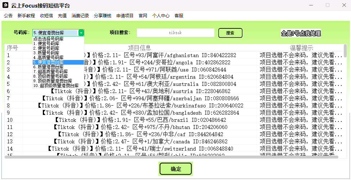Go to 收短信 menu
The width and height of the screenshot is (351, 180).
(x=46, y=16)
